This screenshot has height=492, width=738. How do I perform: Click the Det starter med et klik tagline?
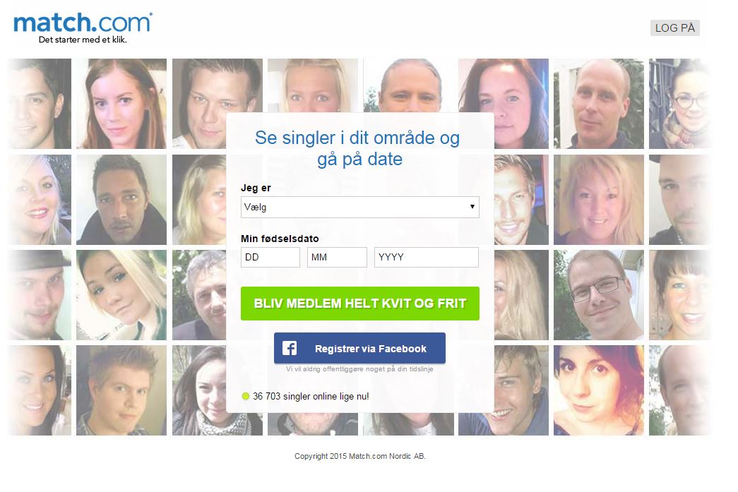(x=83, y=40)
